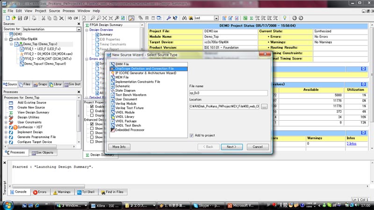Close the Transcript panel with its X icon
Screen dimensions: 374x210
tap(5, 163)
